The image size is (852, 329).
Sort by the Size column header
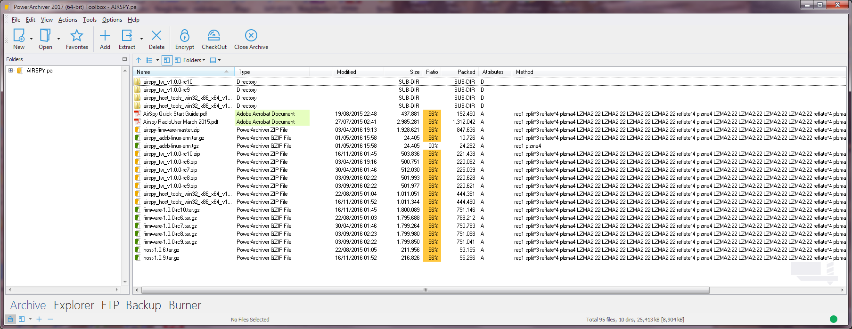click(403, 72)
